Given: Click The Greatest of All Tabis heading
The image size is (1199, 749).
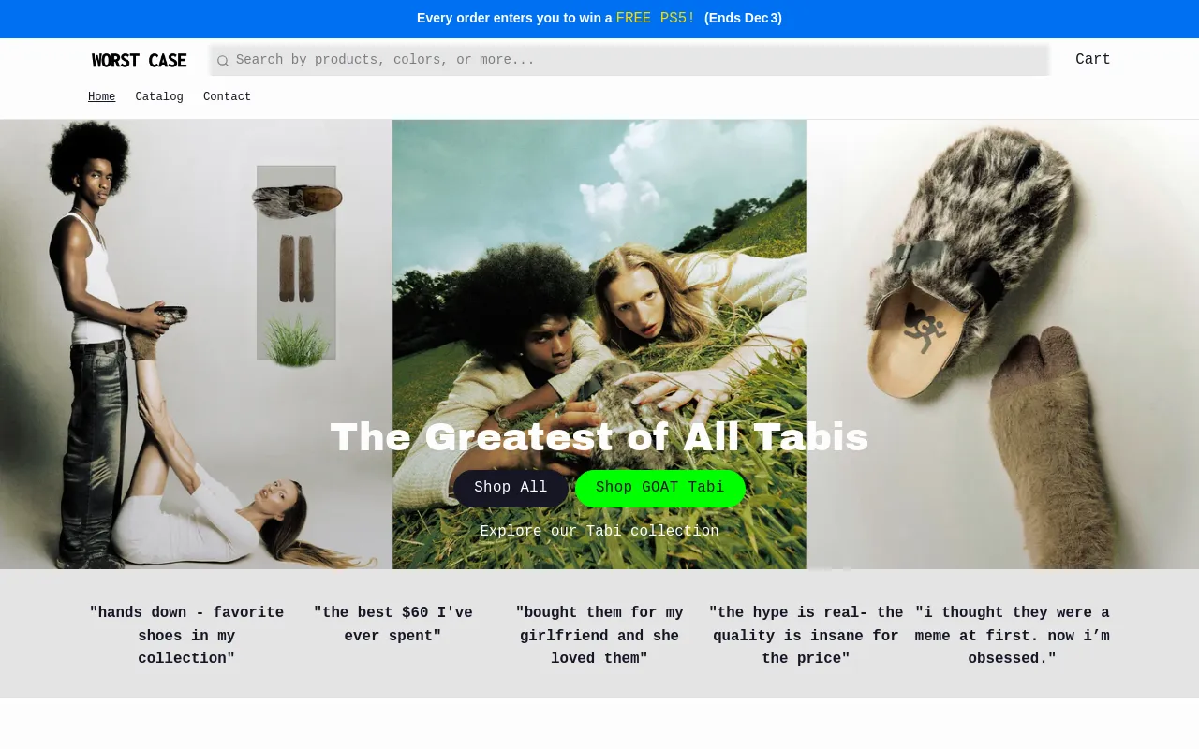Looking at the screenshot, I should [599, 437].
